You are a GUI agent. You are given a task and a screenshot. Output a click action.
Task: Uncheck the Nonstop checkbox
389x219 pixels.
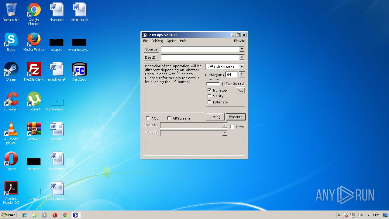tap(209, 90)
